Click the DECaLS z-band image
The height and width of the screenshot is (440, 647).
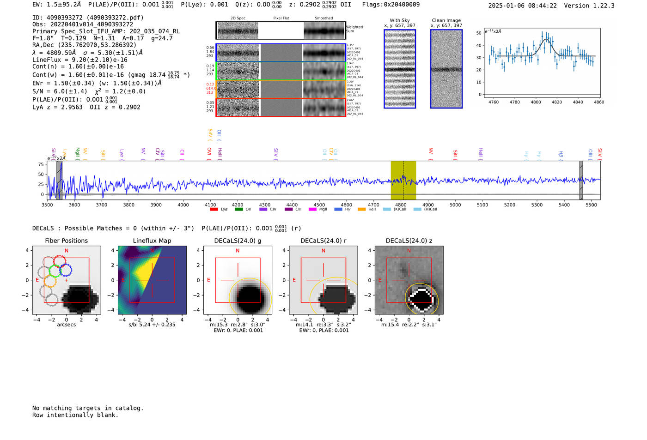[x=409, y=280]
